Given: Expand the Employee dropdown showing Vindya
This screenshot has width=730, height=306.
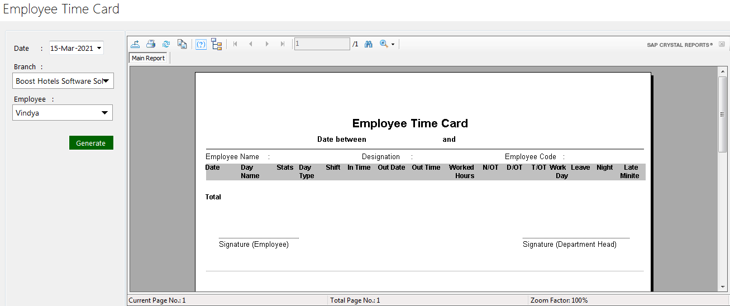Looking at the screenshot, I should pos(104,113).
